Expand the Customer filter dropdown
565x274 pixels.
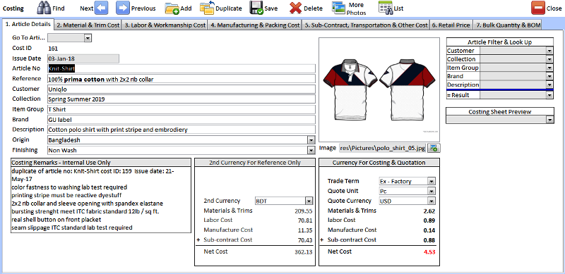point(549,51)
